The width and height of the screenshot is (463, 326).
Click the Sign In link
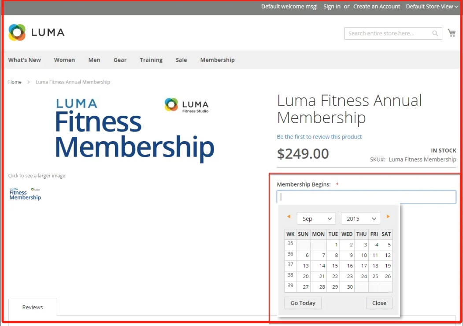pos(332,7)
